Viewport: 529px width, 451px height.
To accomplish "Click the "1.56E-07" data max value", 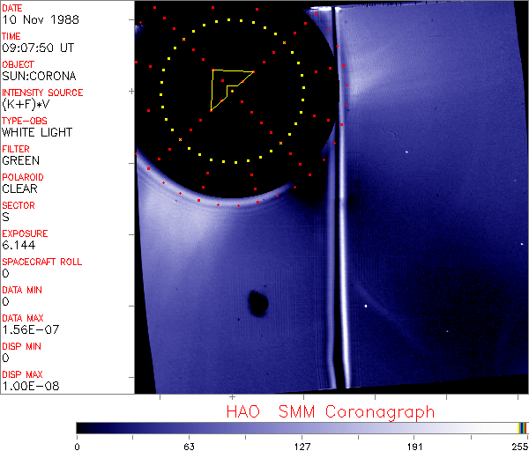I will tap(26, 330).
